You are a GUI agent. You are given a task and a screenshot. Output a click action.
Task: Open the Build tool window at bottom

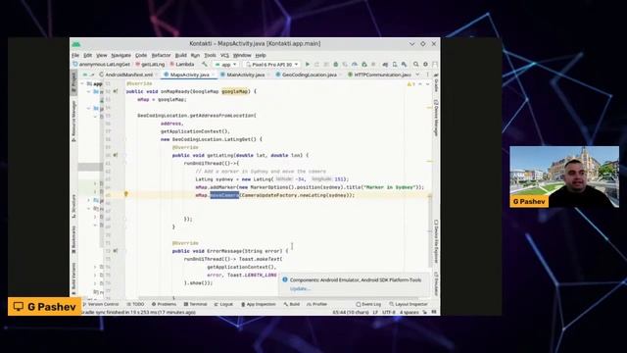point(292,305)
